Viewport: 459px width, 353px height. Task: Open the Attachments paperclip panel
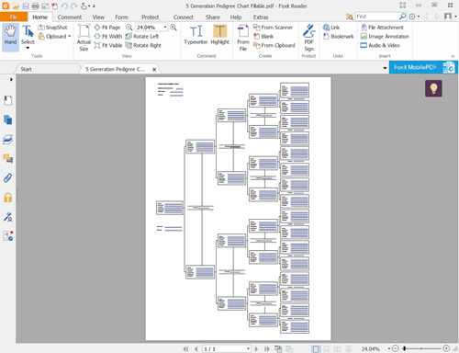(8, 177)
